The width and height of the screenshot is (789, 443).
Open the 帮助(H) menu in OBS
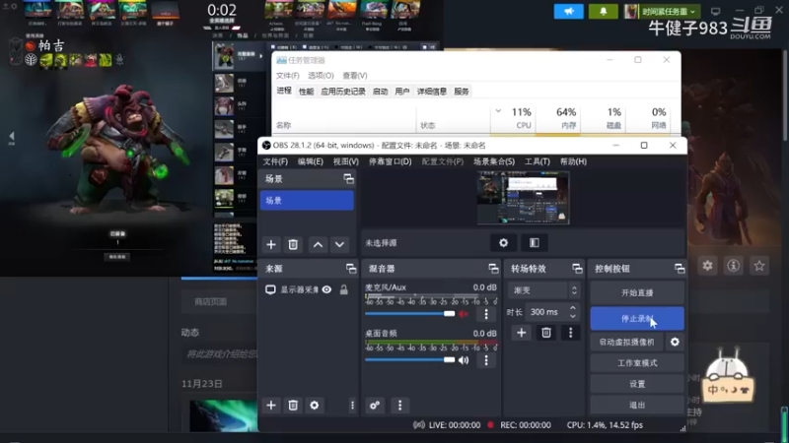[x=573, y=161]
